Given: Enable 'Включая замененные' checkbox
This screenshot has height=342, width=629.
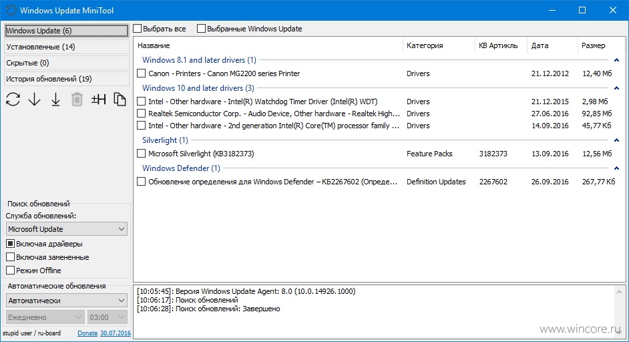Looking at the screenshot, I should coord(11,257).
